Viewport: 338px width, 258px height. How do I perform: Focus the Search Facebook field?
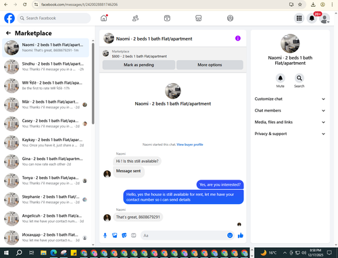pos(54,18)
